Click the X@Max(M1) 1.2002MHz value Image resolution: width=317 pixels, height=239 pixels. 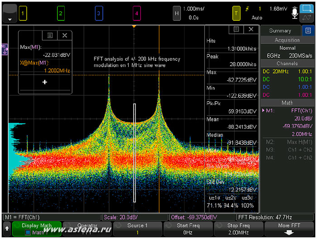(x=57, y=70)
